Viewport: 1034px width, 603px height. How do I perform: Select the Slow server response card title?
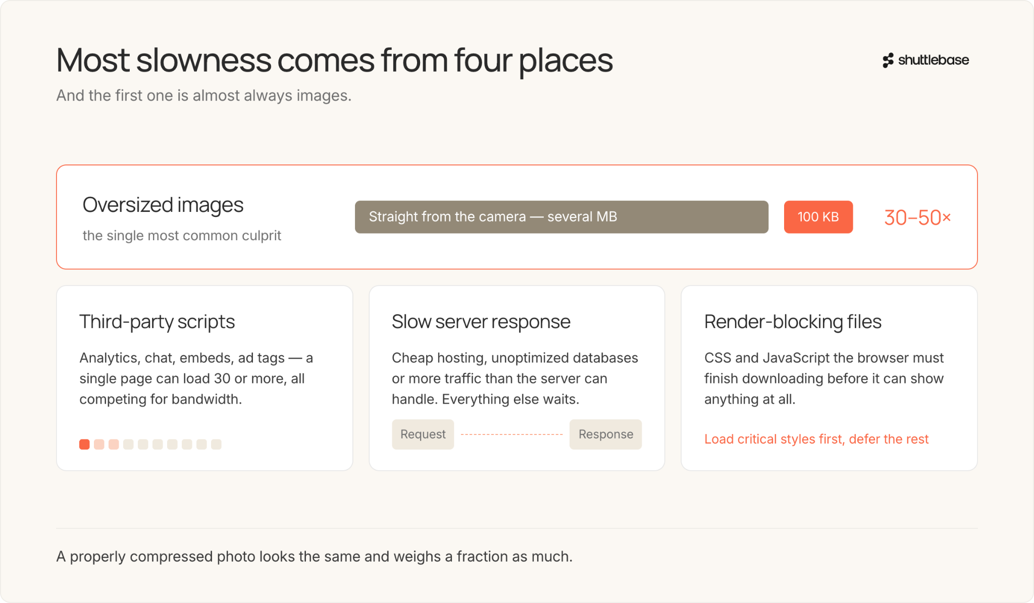pyautogui.click(x=481, y=322)
